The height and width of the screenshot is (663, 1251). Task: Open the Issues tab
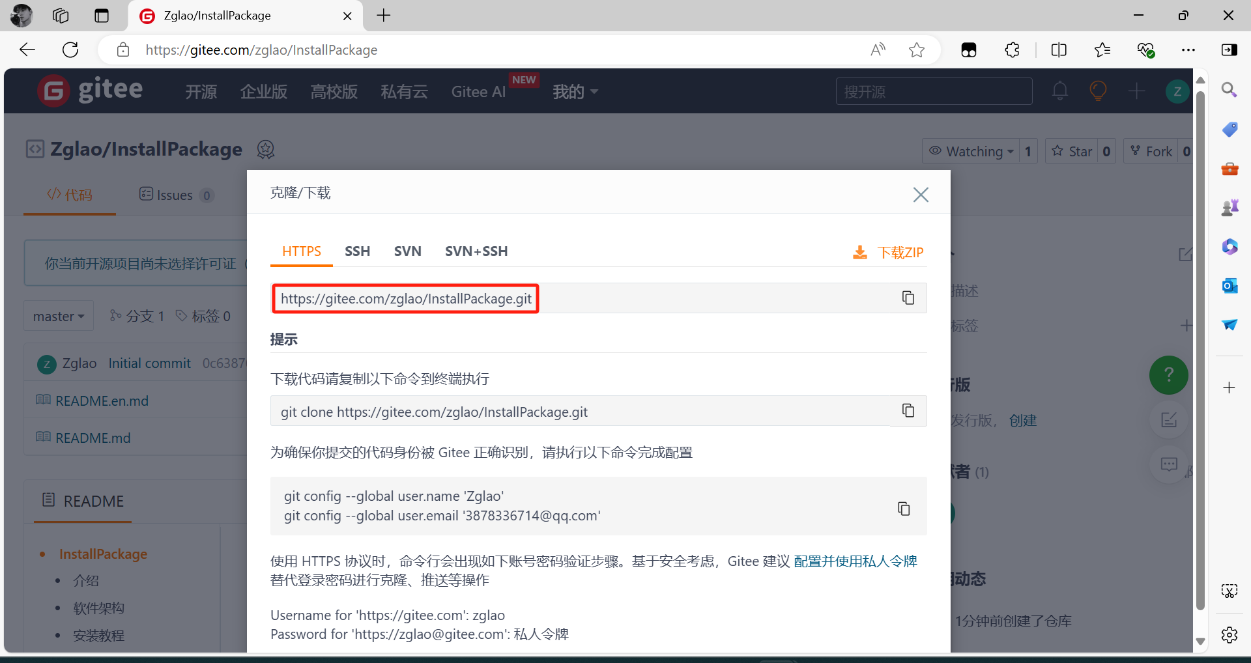pos(176,195)
